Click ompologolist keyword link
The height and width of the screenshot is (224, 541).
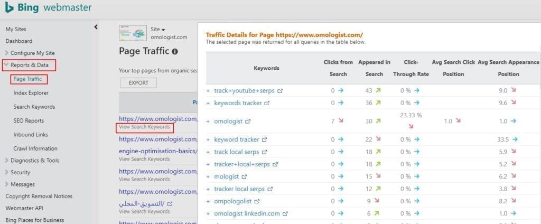pyautogui.click(x=233, y=201)
